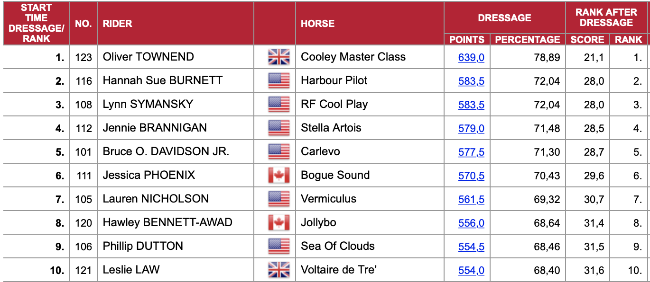Open the 554,0 points link for Leslie Law

pos(471,271)
